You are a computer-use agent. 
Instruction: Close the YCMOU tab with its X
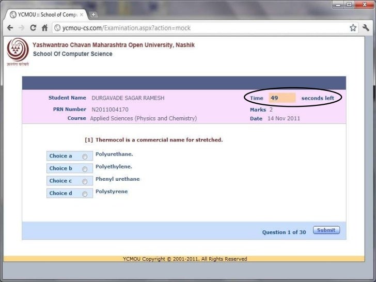[x=82, y=14]
